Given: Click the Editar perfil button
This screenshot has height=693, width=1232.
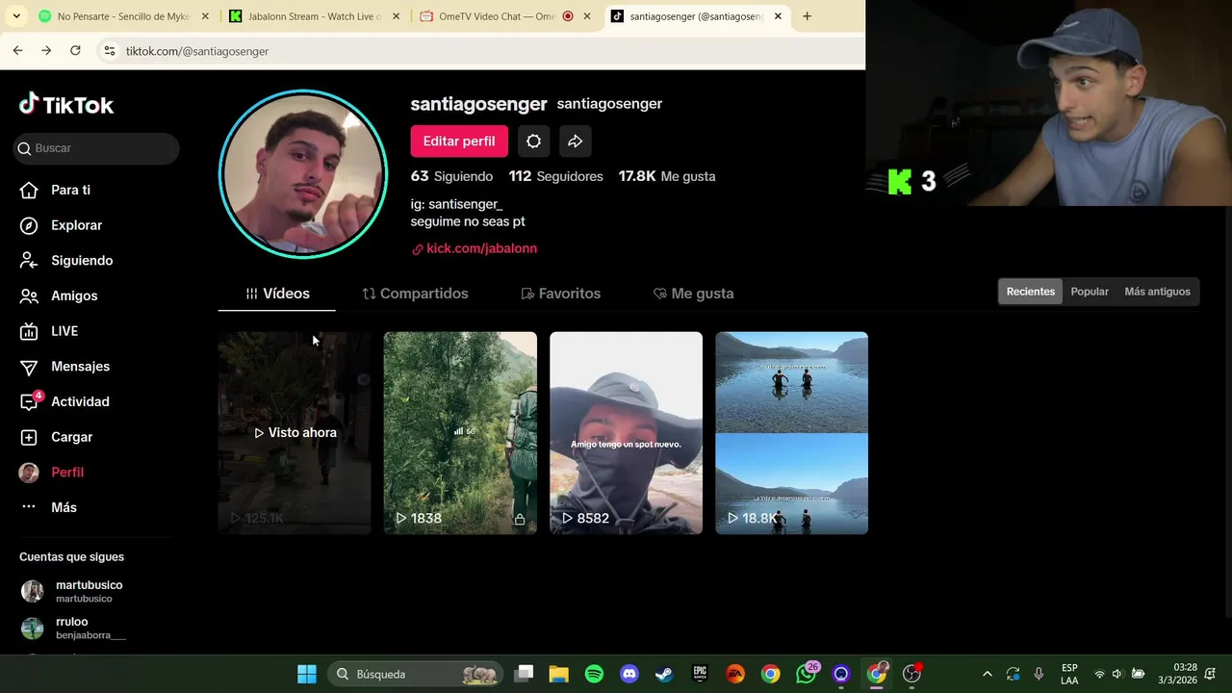Looking at the screenshot, I should [459, 141].
